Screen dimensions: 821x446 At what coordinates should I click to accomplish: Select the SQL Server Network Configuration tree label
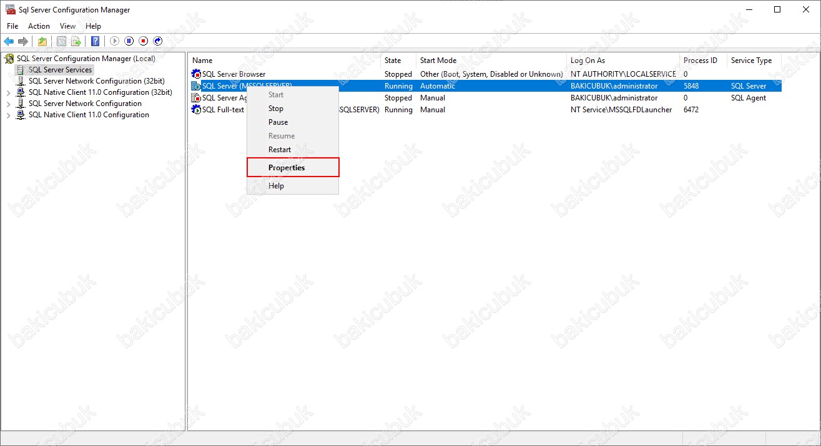tap(85, 104)
